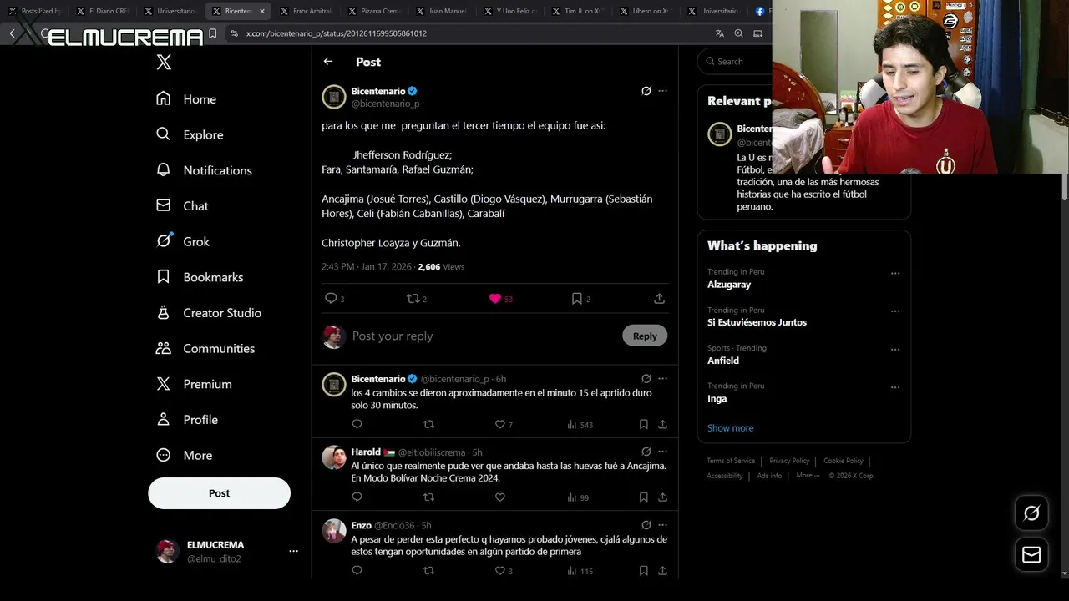Open options for Si Estuviésemos Juntos trend

click(x=895, y=311)
